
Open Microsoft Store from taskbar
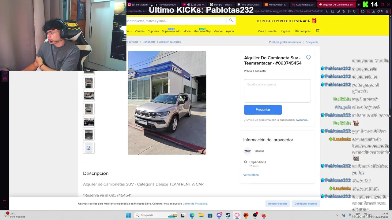[210, 215]
